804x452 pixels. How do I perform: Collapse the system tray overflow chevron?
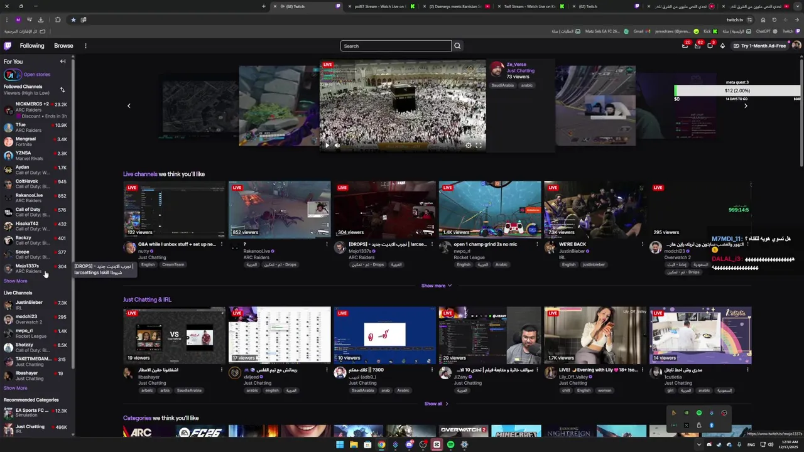tap(700, 444)
